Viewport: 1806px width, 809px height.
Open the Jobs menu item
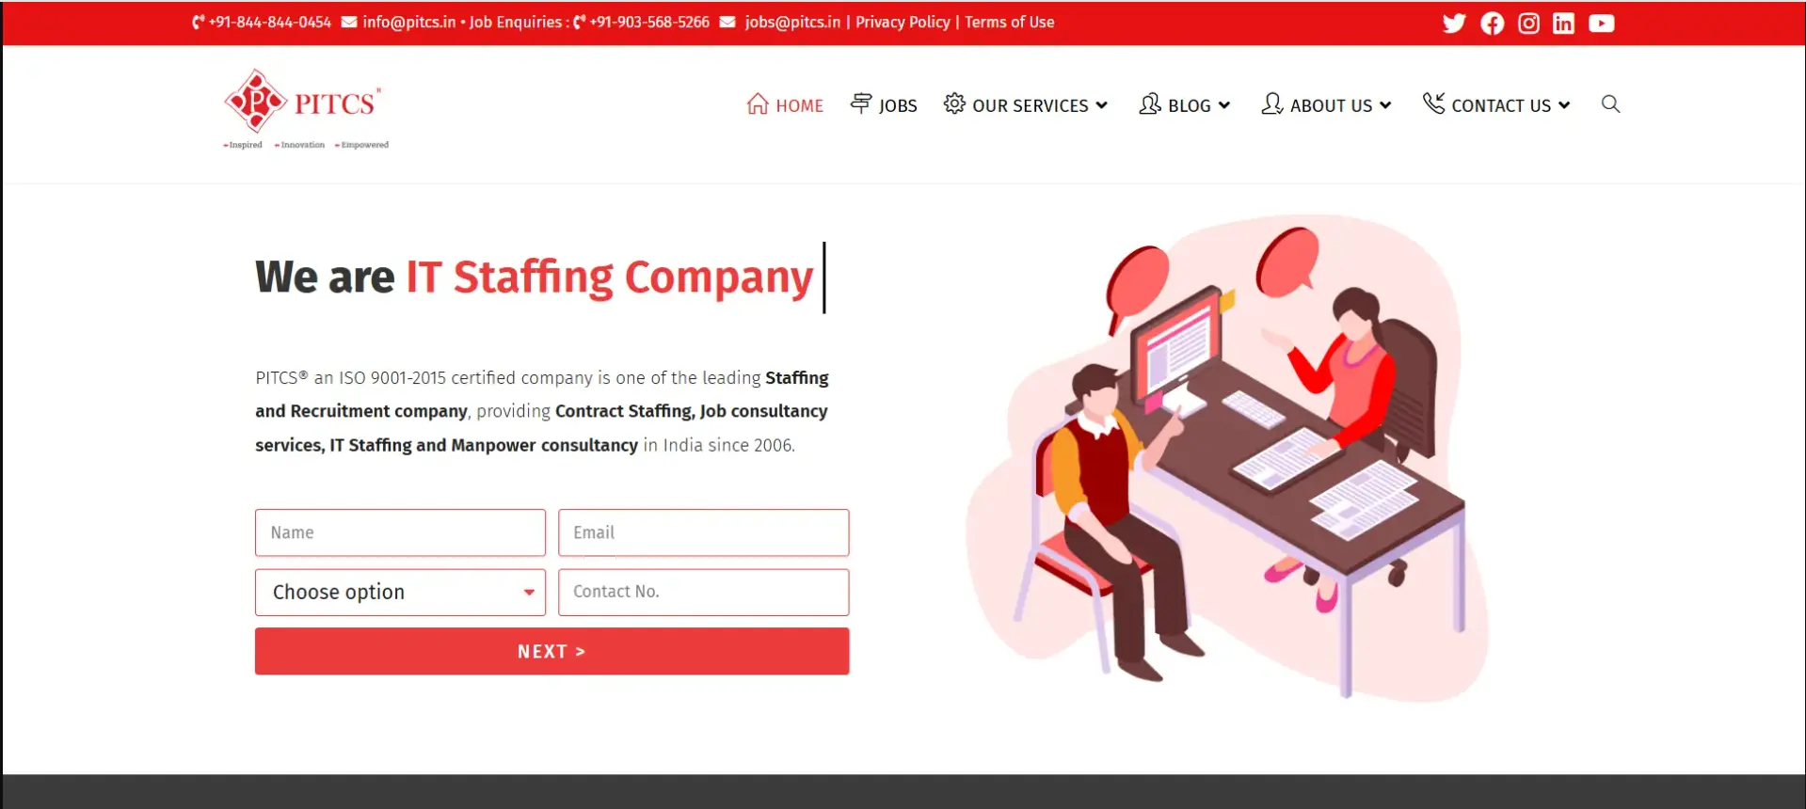[x=884, y=104]
